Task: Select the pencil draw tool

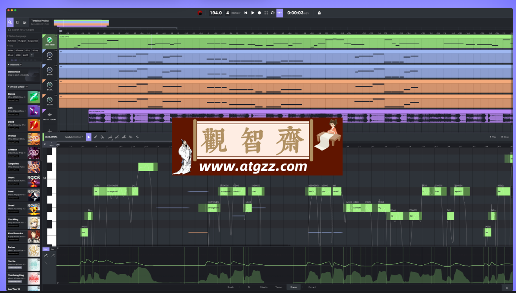Action: pyautogui.click(x=95, y=137)
